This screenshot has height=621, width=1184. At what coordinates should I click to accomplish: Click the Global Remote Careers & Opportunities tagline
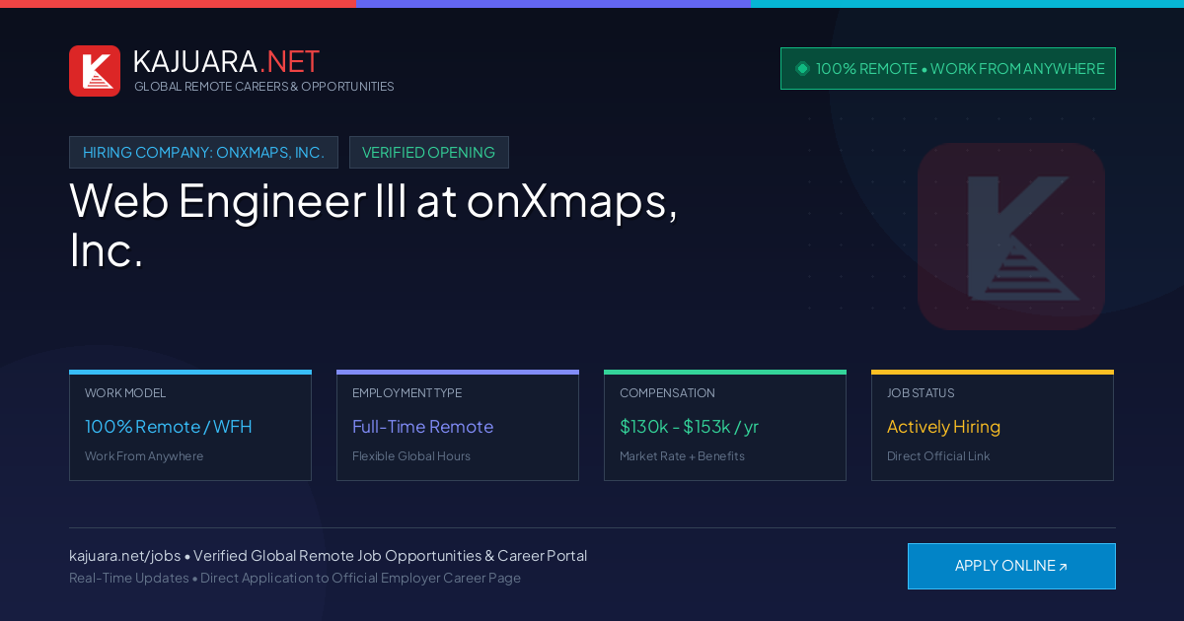pyautogui.click(x=263, y=87)
